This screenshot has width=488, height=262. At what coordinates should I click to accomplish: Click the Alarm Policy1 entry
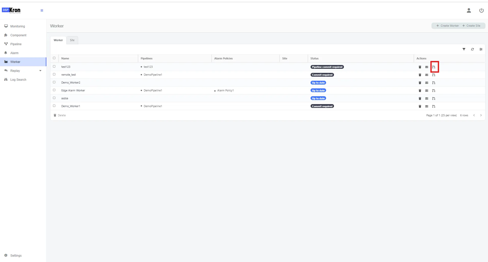coord(225,90)
